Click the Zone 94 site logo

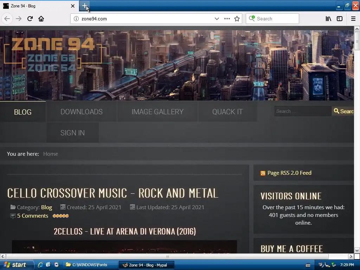point(53,54)
